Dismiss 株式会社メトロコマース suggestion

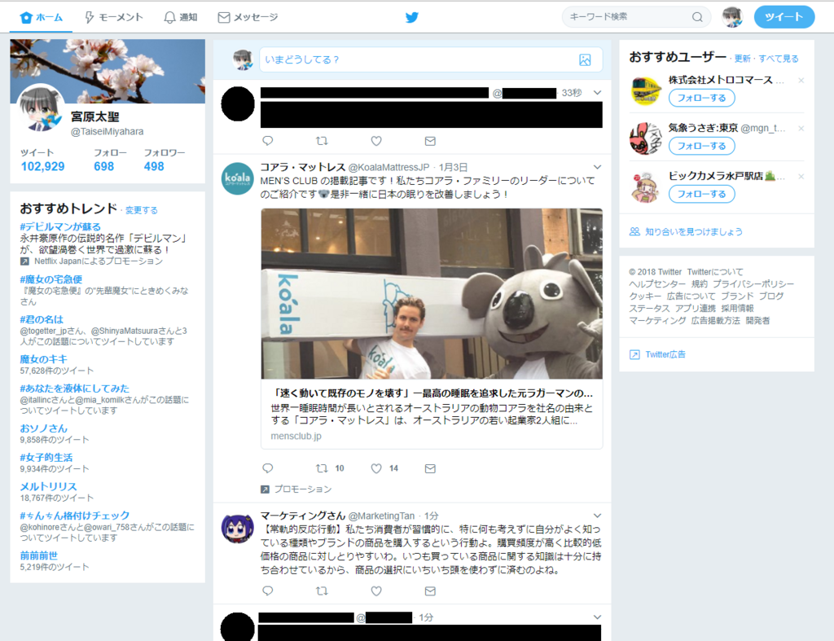(801, 81)
